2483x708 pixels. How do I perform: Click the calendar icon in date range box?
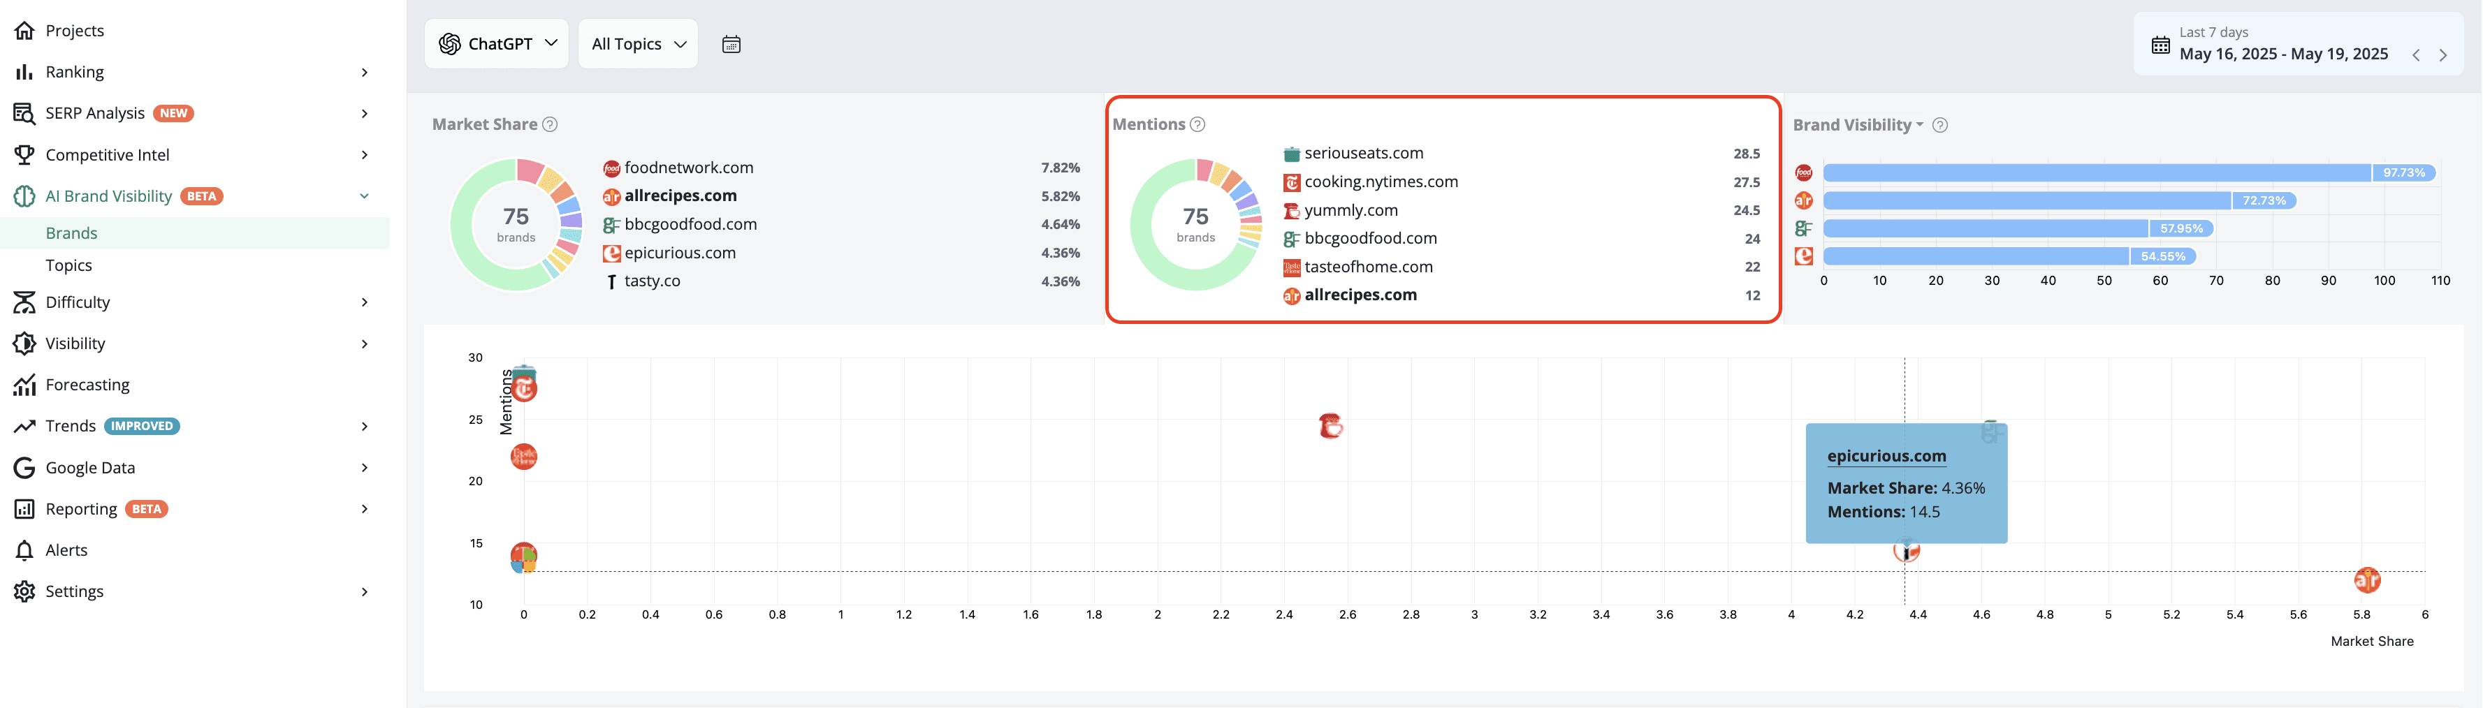(x=2161, y=44)
